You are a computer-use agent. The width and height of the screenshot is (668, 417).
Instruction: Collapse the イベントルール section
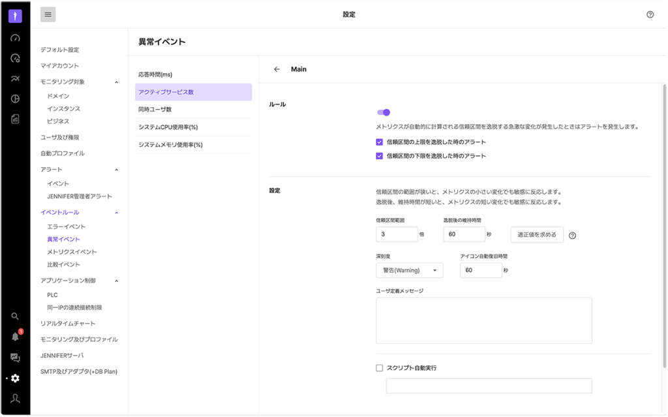[x=116, y=213]
